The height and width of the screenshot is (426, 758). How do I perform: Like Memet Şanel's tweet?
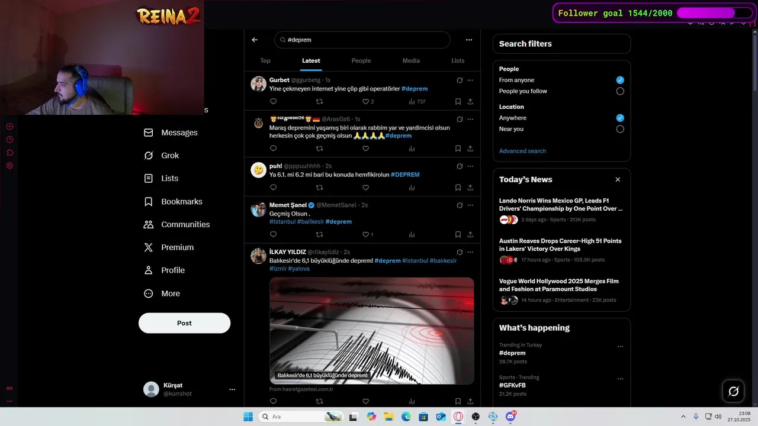pyautogui.click(x=368, y=235)
